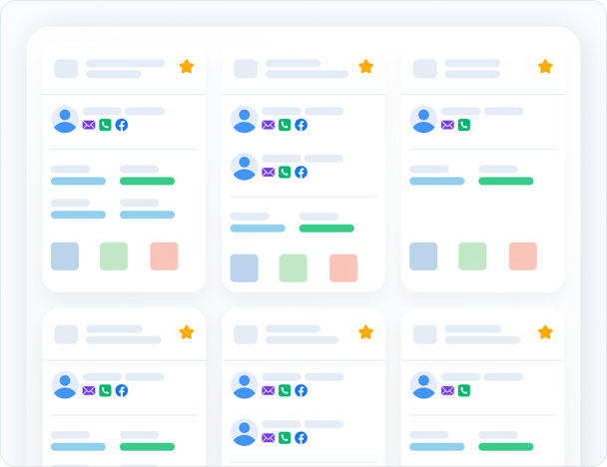Open the contact avatar in the top-right card
This screenshot has width=607, height=467.
point(424,120)
